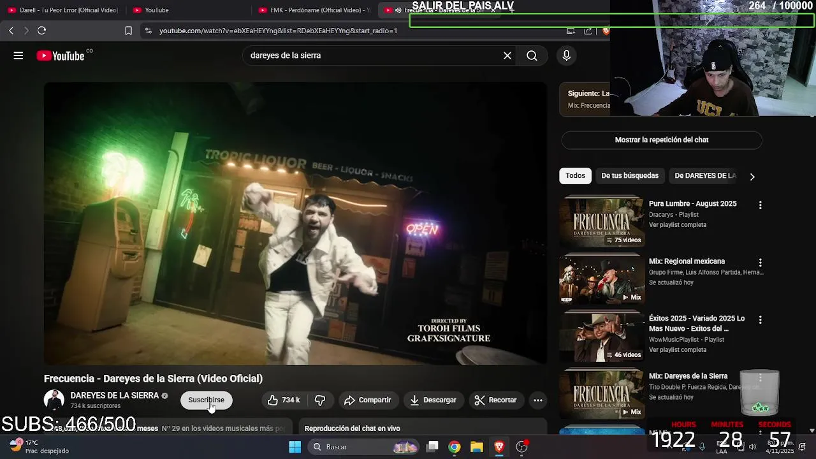This screenshot has width=816, height=459.
Task: Open the Brave browser taskbar icon
Action: coord(499,447)
